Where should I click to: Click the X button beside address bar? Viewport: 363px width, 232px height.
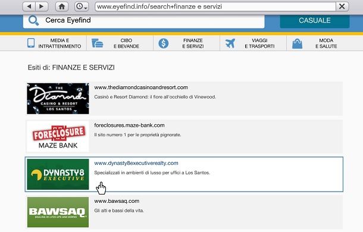(342, 7)
